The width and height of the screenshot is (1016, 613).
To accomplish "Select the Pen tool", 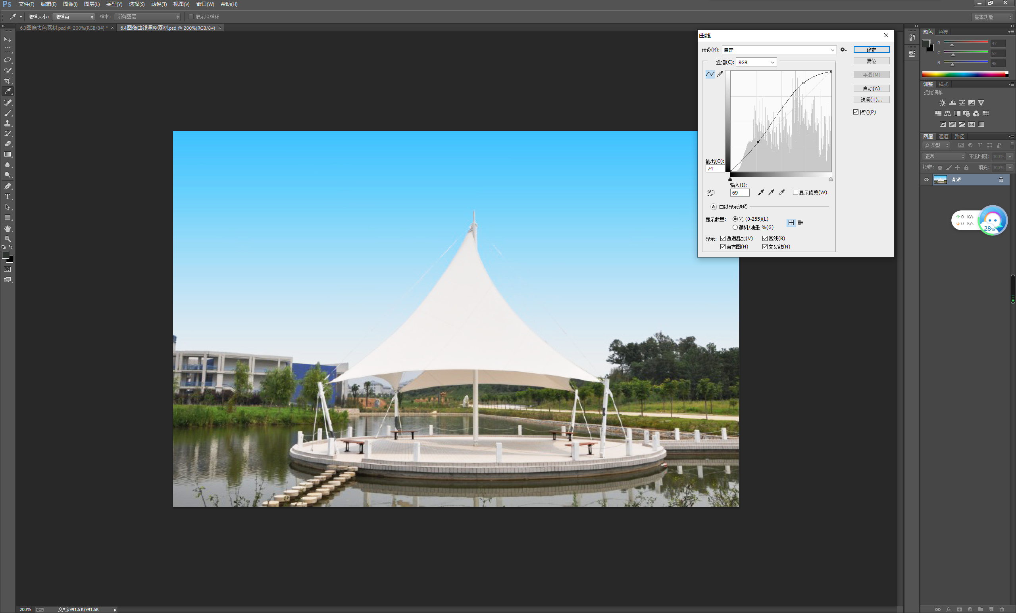I will 8,186.
